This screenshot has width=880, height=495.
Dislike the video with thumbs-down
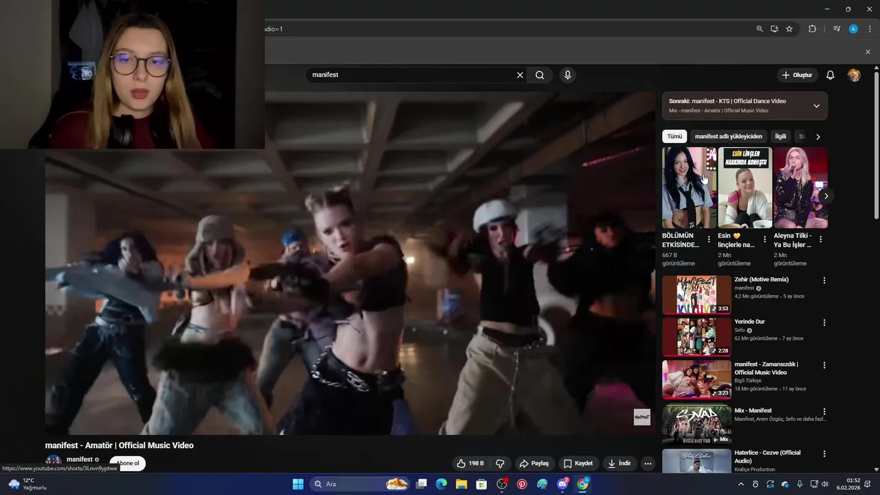pyautogui.click(x=500, y=463)
